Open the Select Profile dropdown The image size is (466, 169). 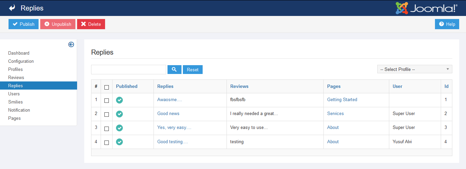414,69
